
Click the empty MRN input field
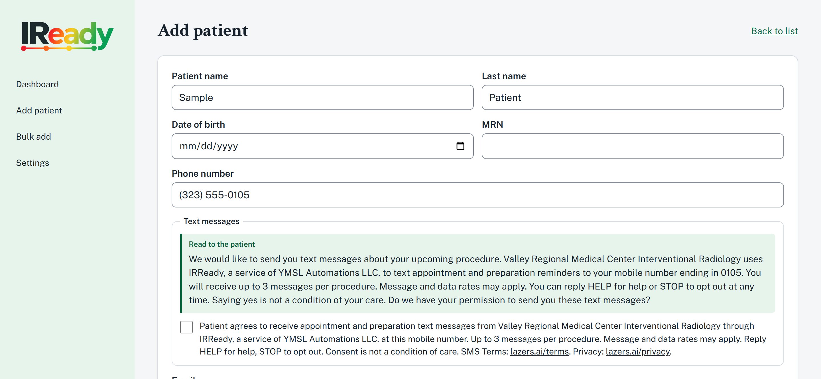(632, 146)
